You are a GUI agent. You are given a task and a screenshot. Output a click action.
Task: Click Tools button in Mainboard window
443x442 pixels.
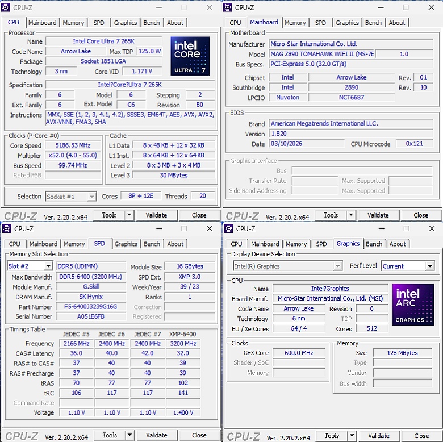(331, 215)
